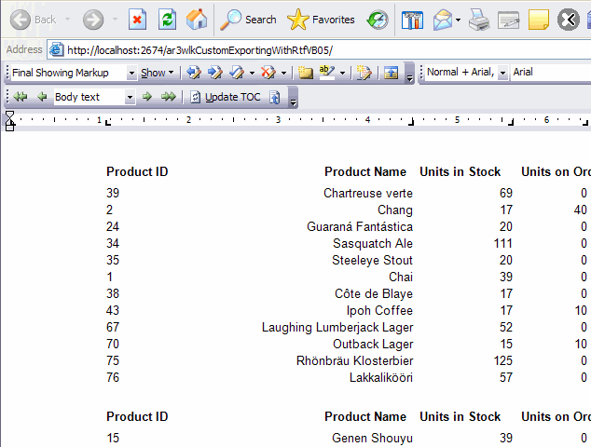Expand the Show markup menu
Viewport: 591px width, 447px height.
tap(157, 73)
